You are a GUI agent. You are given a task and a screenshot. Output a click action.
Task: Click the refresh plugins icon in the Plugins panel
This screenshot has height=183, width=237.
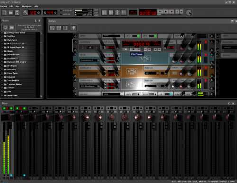pos(5,27)
